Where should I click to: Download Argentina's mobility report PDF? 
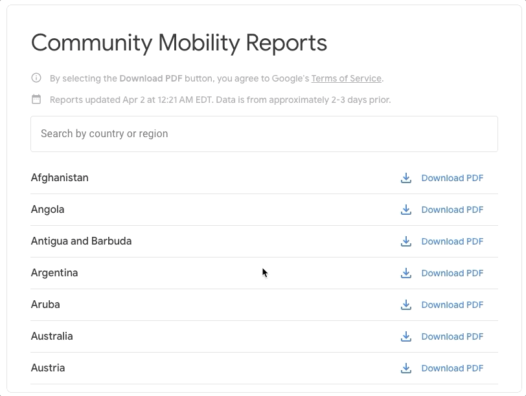(x=452, y=273)
